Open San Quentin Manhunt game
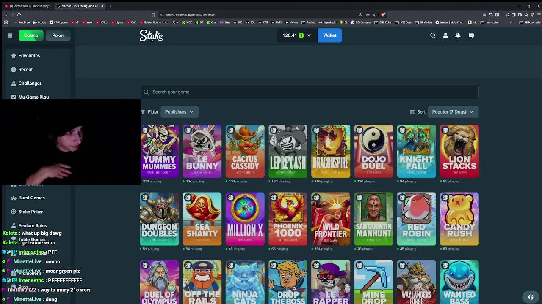 (x=373, y=219)
